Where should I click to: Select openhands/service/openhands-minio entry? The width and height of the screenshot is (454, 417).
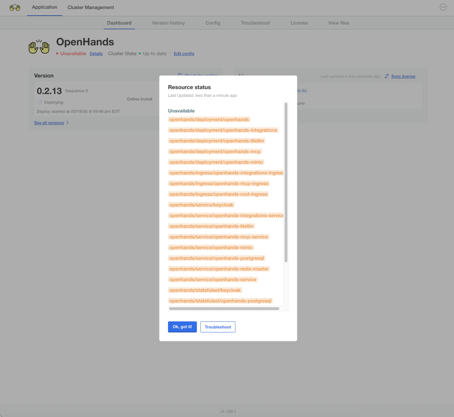click(211, 248)
